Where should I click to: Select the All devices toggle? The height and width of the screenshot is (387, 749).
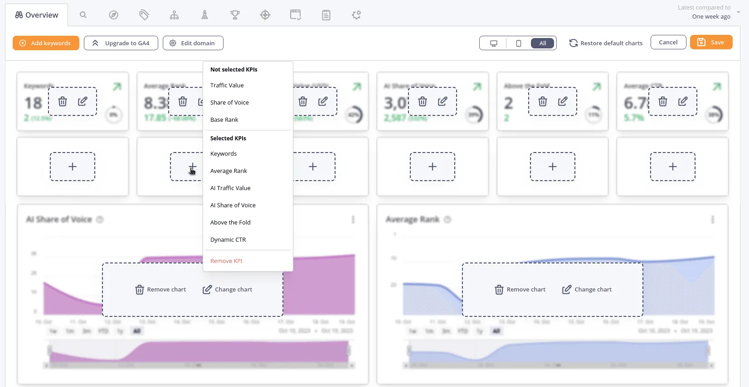point(543,43)
